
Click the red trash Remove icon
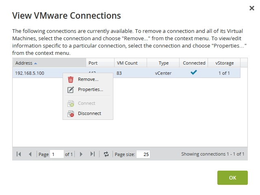pyautogui.click(x=70, y=80)
